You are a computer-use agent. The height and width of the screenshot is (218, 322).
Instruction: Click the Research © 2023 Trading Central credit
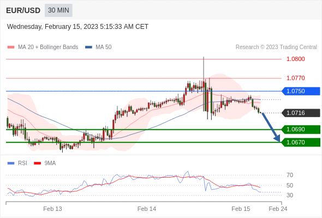pyautogui.click(x=276, y=47)
